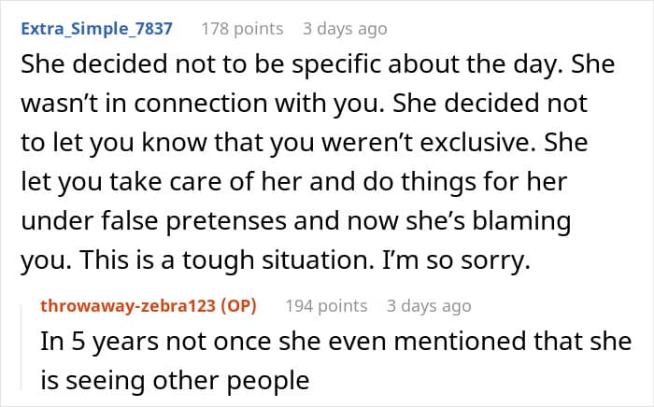Viewport: 654px width, 407px height.
Task: Click the reply's '3 days ago' timestamp
Action: (x=428, y=305)
